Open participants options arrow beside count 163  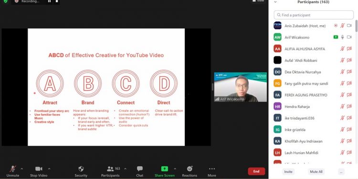[x=125, y=169]
